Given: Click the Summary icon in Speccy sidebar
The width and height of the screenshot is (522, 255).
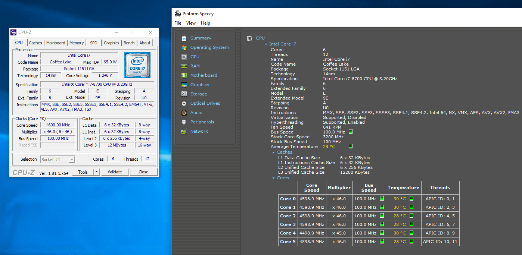Looking at the screenshot, I should point(184,38).
